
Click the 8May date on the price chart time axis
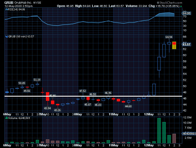click(x=78, y=114)
